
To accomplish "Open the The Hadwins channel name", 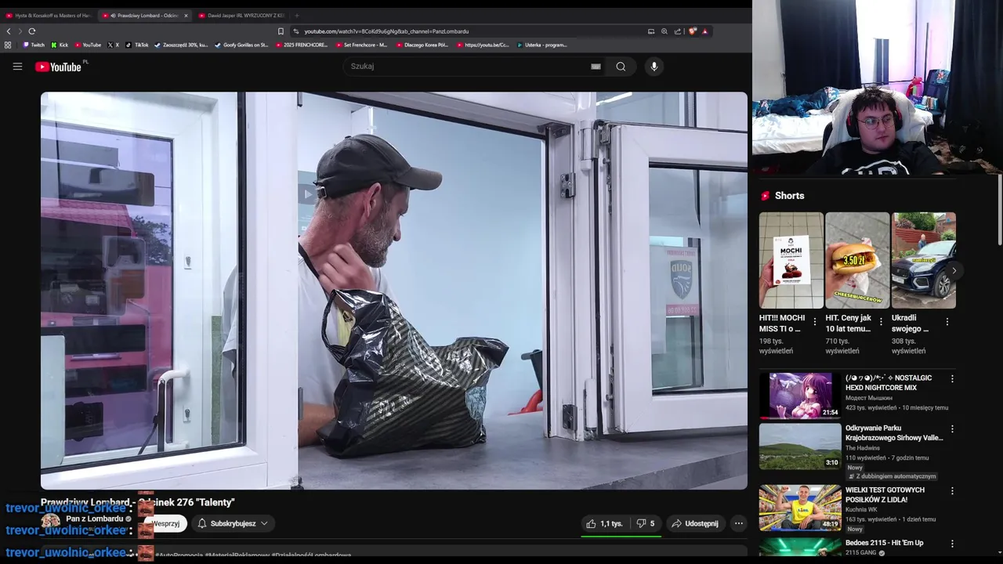I will coord(862,448).
